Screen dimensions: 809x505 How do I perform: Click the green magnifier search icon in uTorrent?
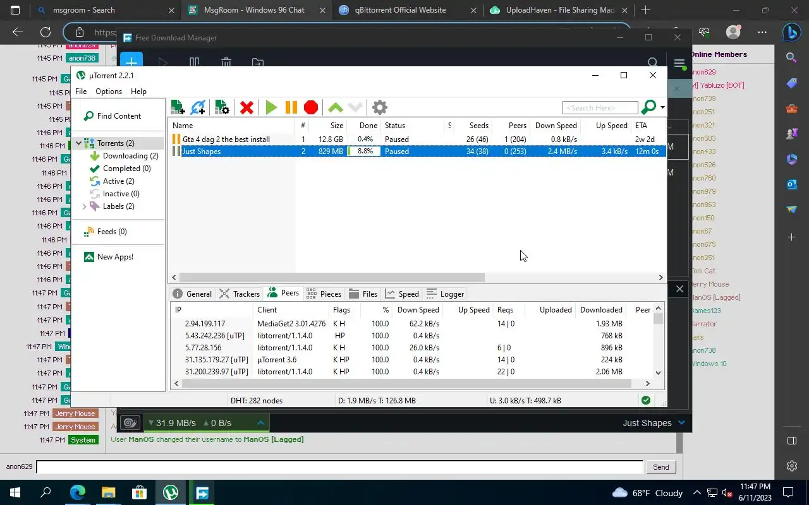[648, 107]
